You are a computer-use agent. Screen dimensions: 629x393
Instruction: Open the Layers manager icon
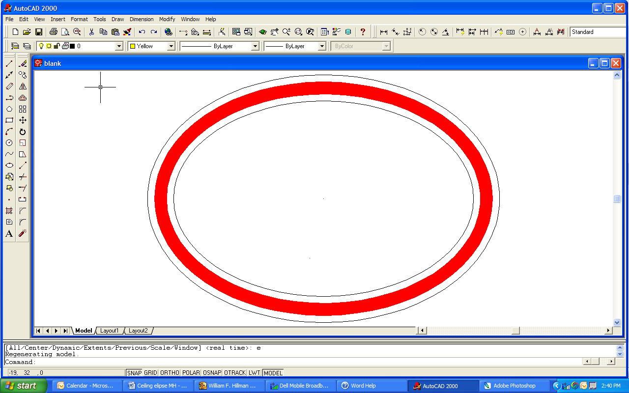(27, 46)
